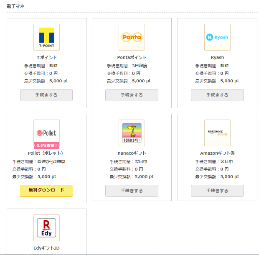Select the Ponta logo icon
This screenshot has width=259, height=255.
132,37
